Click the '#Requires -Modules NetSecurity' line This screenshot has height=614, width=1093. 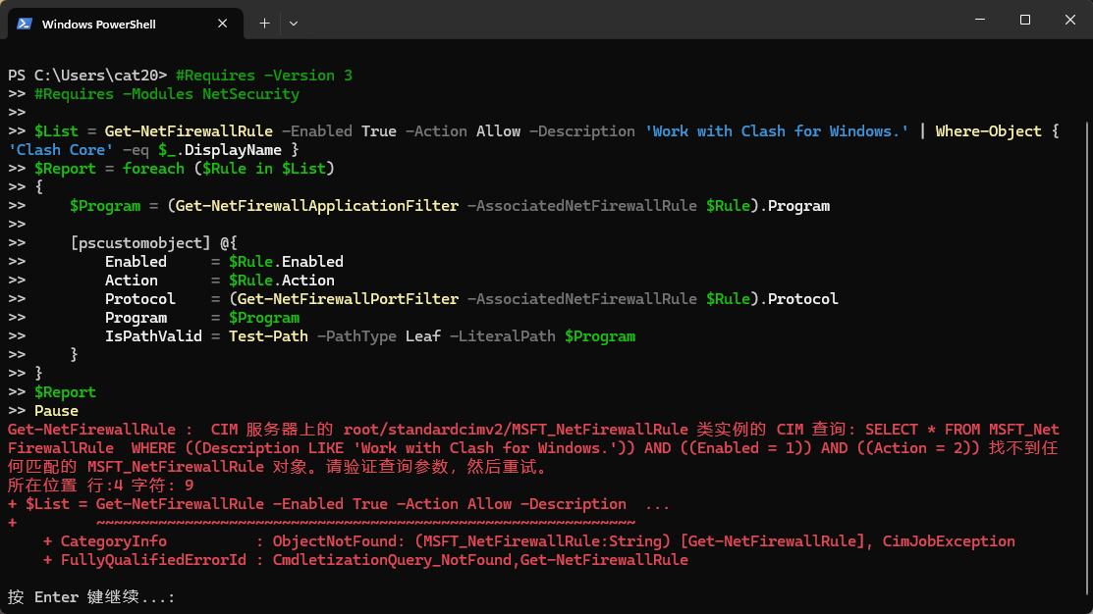[166, 94]
